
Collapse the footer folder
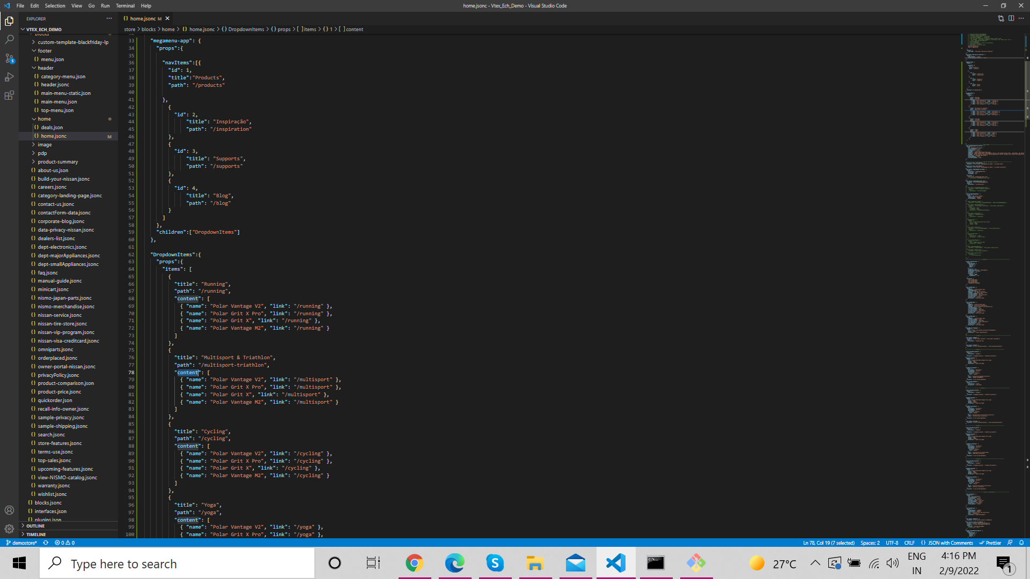point(45,51)
